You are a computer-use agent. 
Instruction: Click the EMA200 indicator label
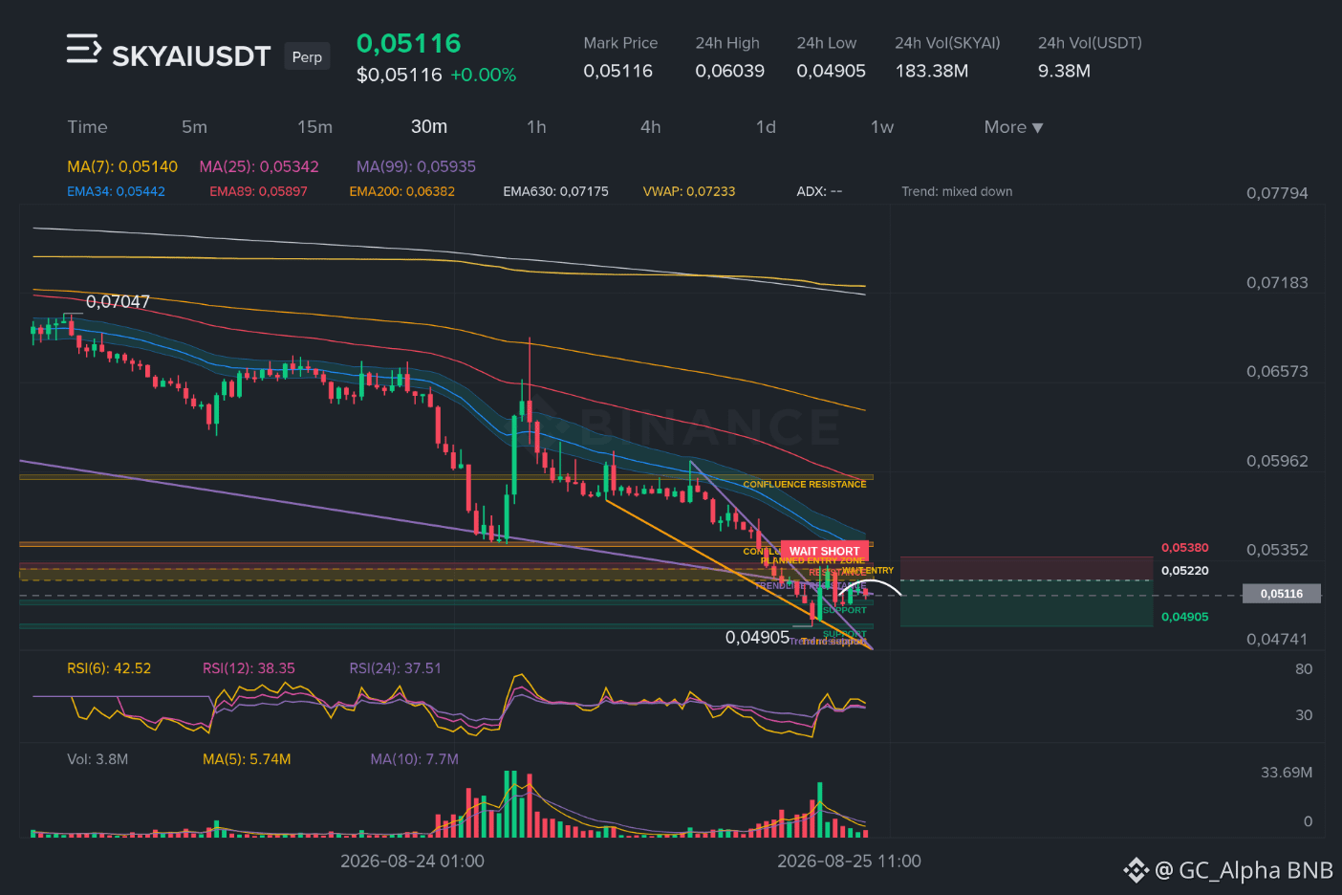point(401,191)
